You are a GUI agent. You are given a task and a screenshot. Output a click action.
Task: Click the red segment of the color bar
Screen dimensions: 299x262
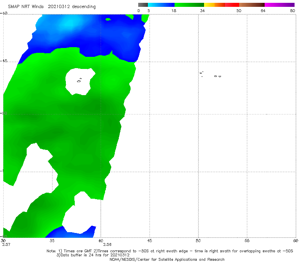(232, 5)
